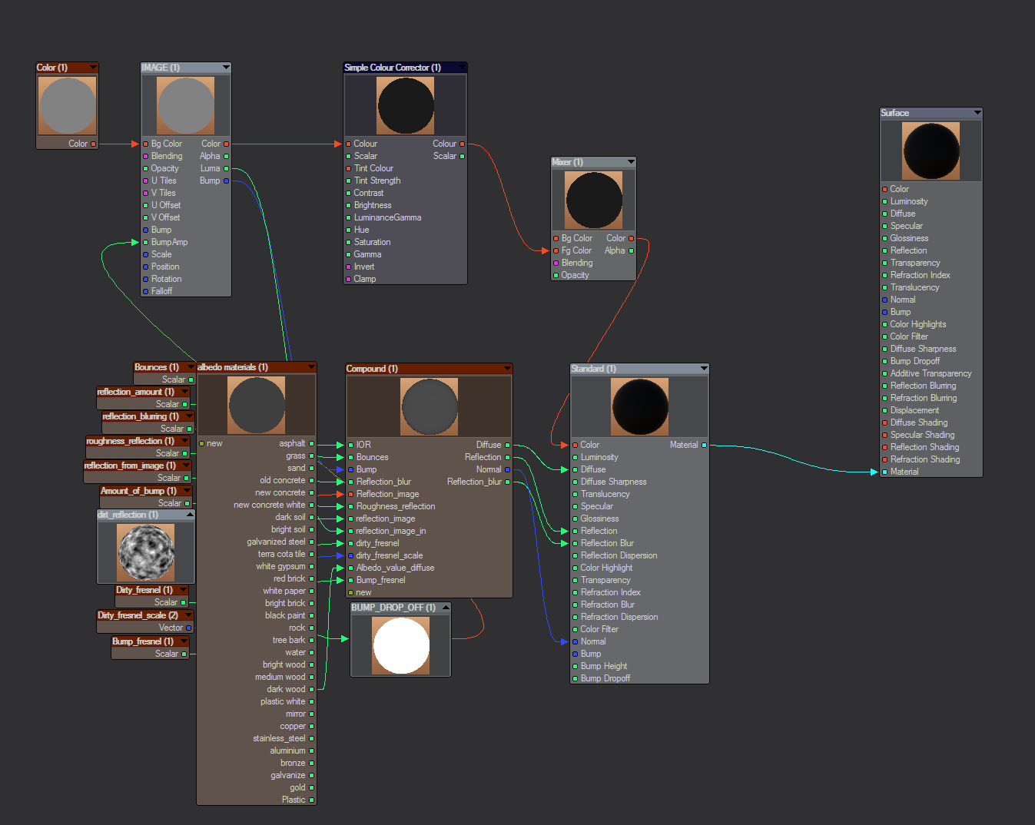The width and height of the screenshot is (1035, 825).
Task: Click the dirt_reflection (1) texture preview thumbnail
Action: point(145,552)
